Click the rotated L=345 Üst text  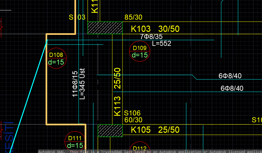[x=82, y=84]
